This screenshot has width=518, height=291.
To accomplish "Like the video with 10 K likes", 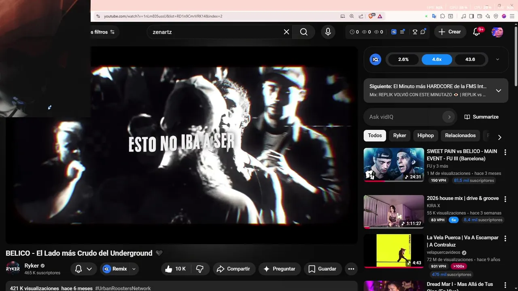I will 176,269.
